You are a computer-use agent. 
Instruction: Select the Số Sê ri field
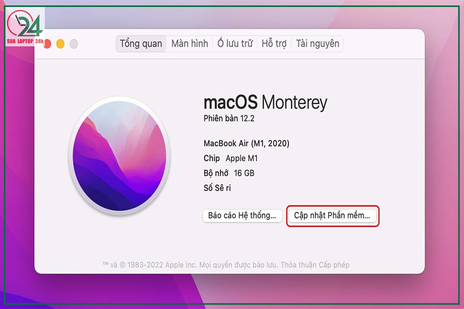click(x=217, y=188)
